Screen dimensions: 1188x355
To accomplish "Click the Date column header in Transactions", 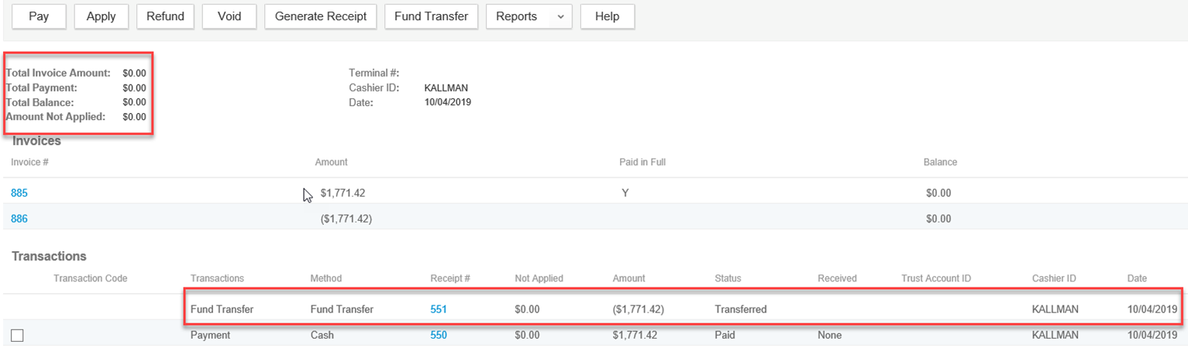I will 1137,278.
